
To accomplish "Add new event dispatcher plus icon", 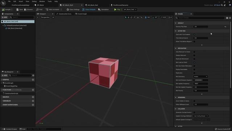I will [33, 105].
